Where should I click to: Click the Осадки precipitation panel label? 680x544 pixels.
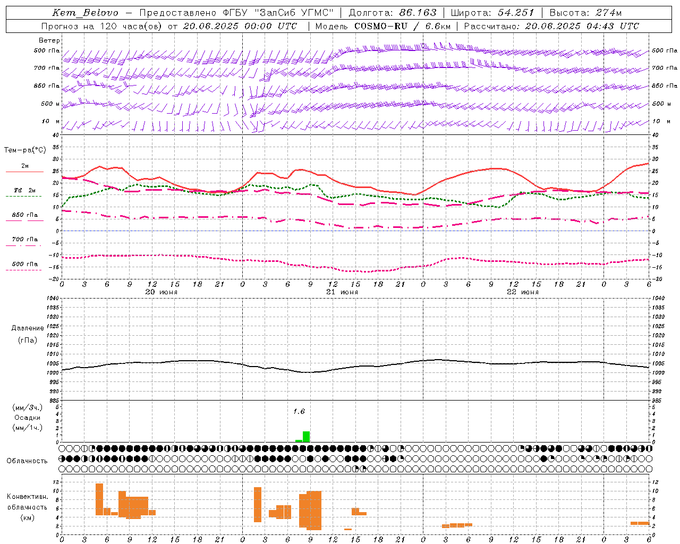(28, 418)
